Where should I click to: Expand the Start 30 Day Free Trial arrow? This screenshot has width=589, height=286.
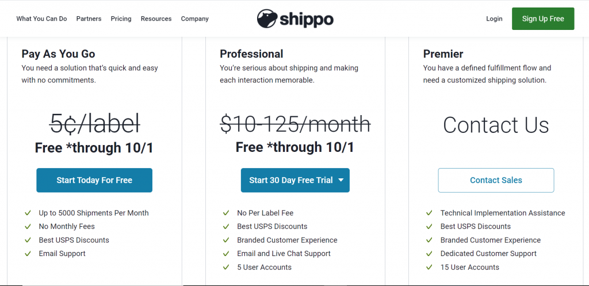pyautogui.click(x=341, y=180)
